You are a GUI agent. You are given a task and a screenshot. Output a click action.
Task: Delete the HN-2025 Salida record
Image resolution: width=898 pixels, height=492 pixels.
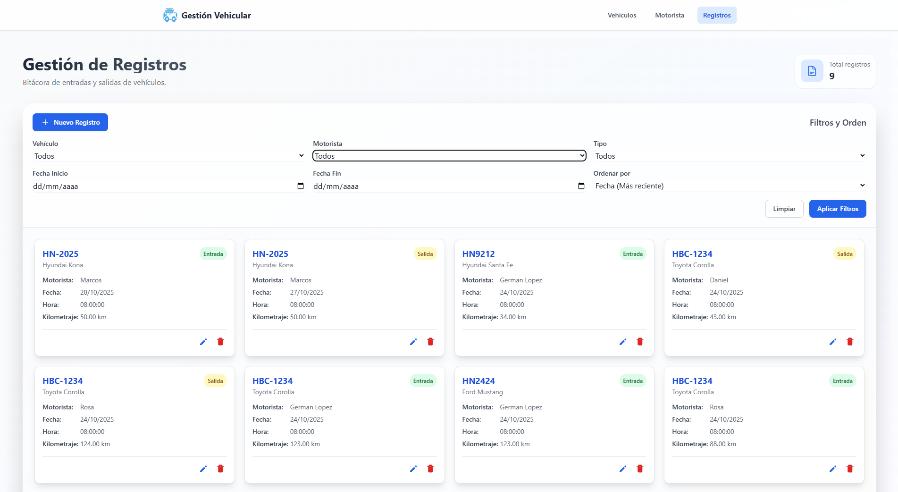(x=430, y=342)
